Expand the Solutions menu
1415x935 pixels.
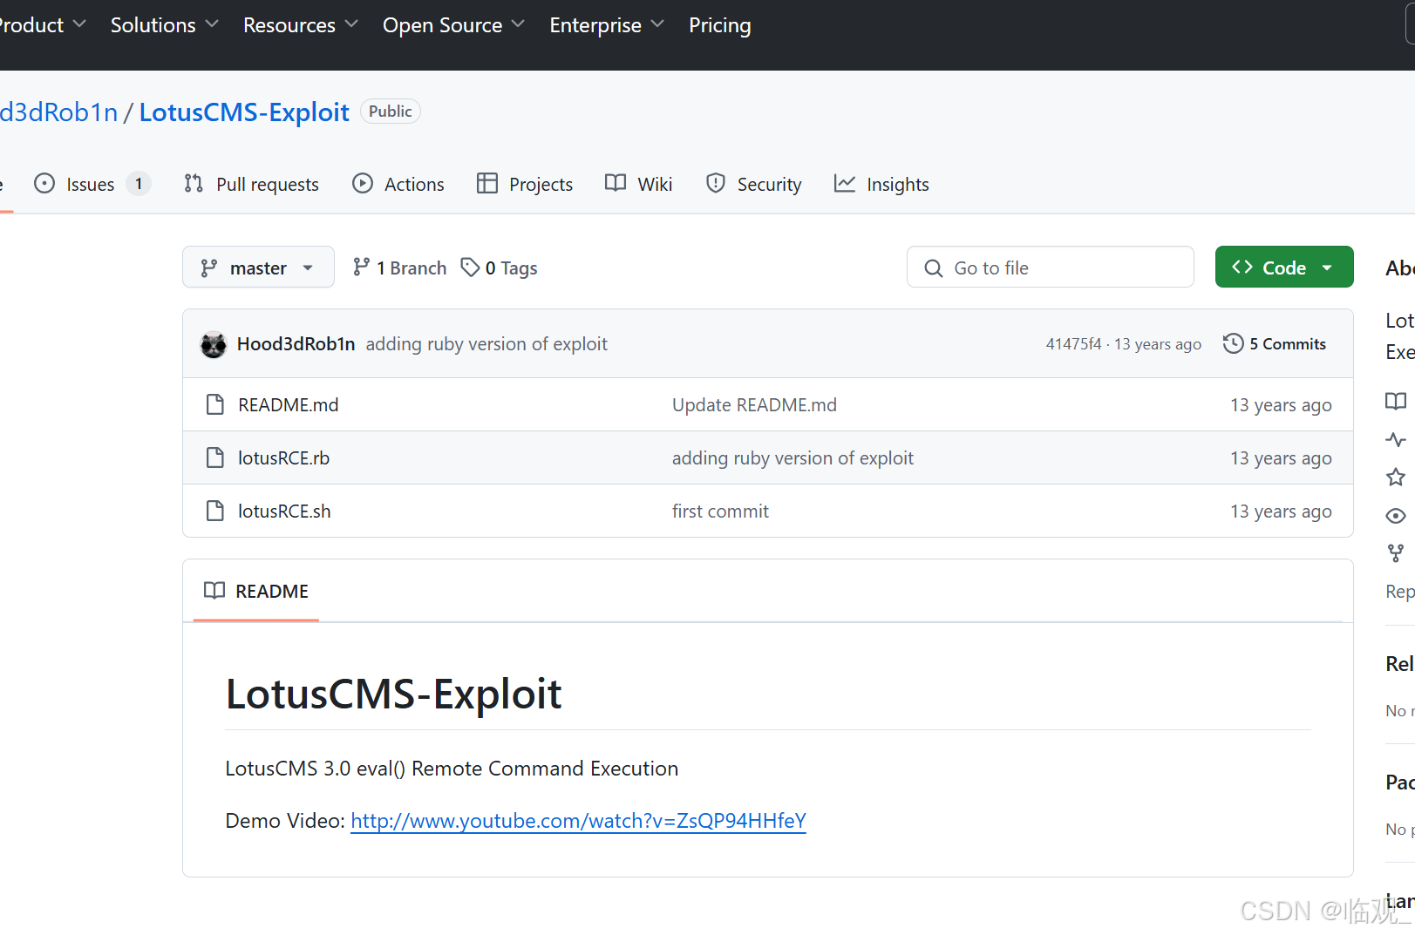[x=164, y=25]
